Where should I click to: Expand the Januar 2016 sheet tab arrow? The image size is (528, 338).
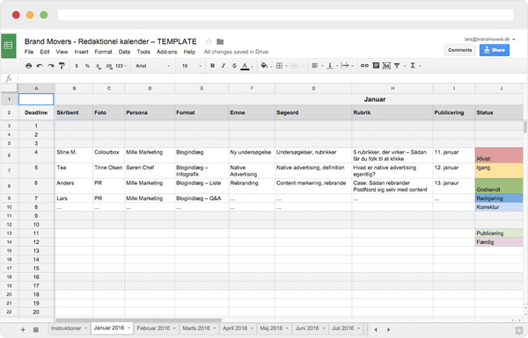click(129, 328)
